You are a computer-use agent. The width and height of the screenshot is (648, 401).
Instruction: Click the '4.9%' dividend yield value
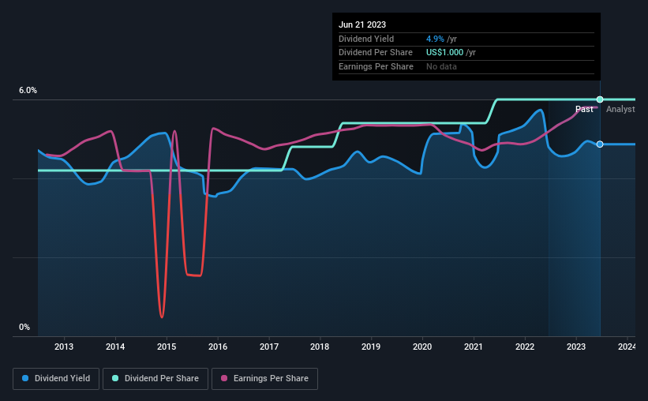click(x=435, y=39)
